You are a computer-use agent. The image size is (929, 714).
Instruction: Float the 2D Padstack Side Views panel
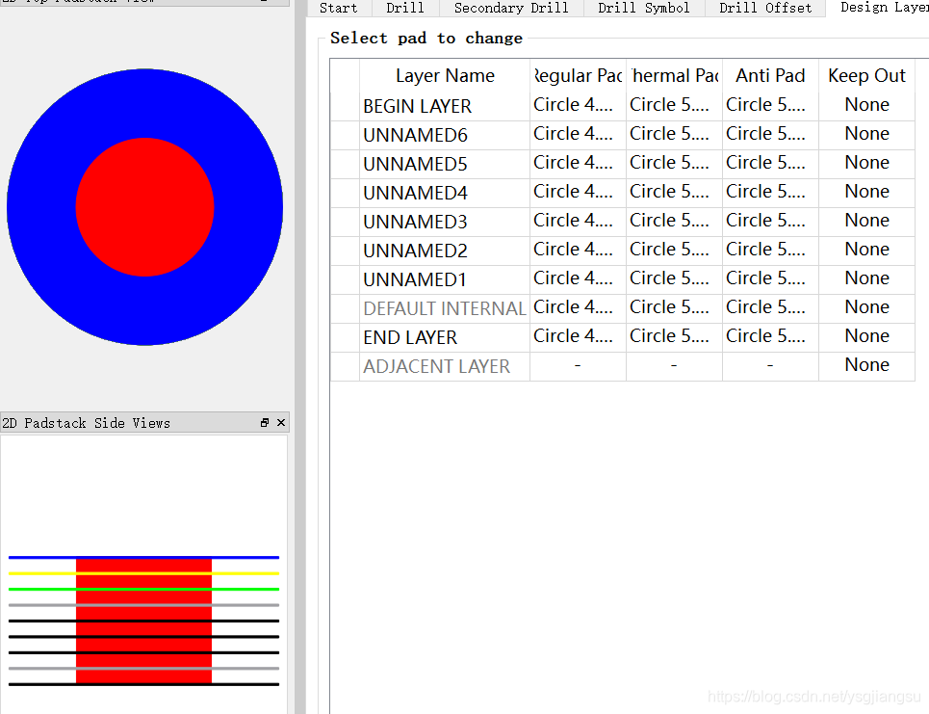coord(265,423)
